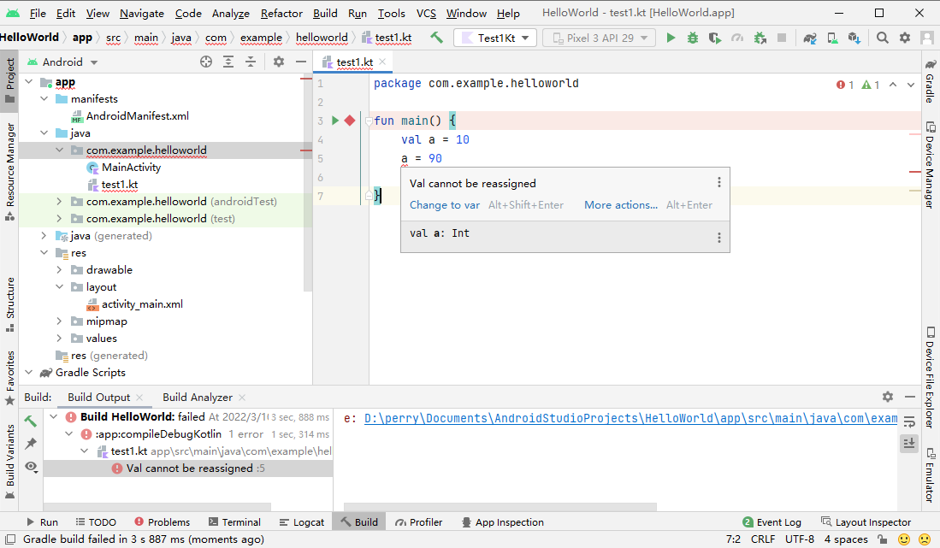Open Build panel settings gear
Image resolution: width=940 pixels, height=548 pixels.
888,397
